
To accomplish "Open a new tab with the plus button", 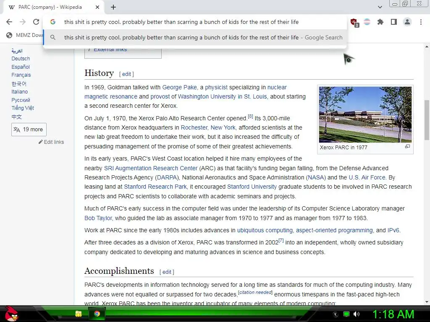I will click(113, 7).
